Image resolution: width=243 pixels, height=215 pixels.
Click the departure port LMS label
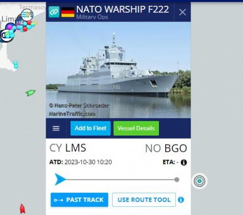pyautogui.click(x=76, y=148)
